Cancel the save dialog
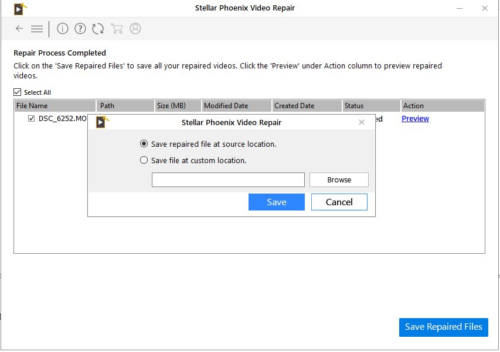Screen dimensions: 500x352 pos(339,202)
